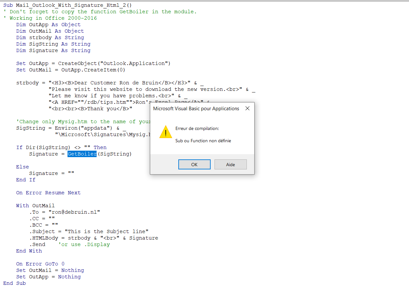The width and height of the screenshot is (409, 290).
Task: Click the "Working in Office 2000-2016" comment
Action: pyautogui.click(x=50, y=18)
